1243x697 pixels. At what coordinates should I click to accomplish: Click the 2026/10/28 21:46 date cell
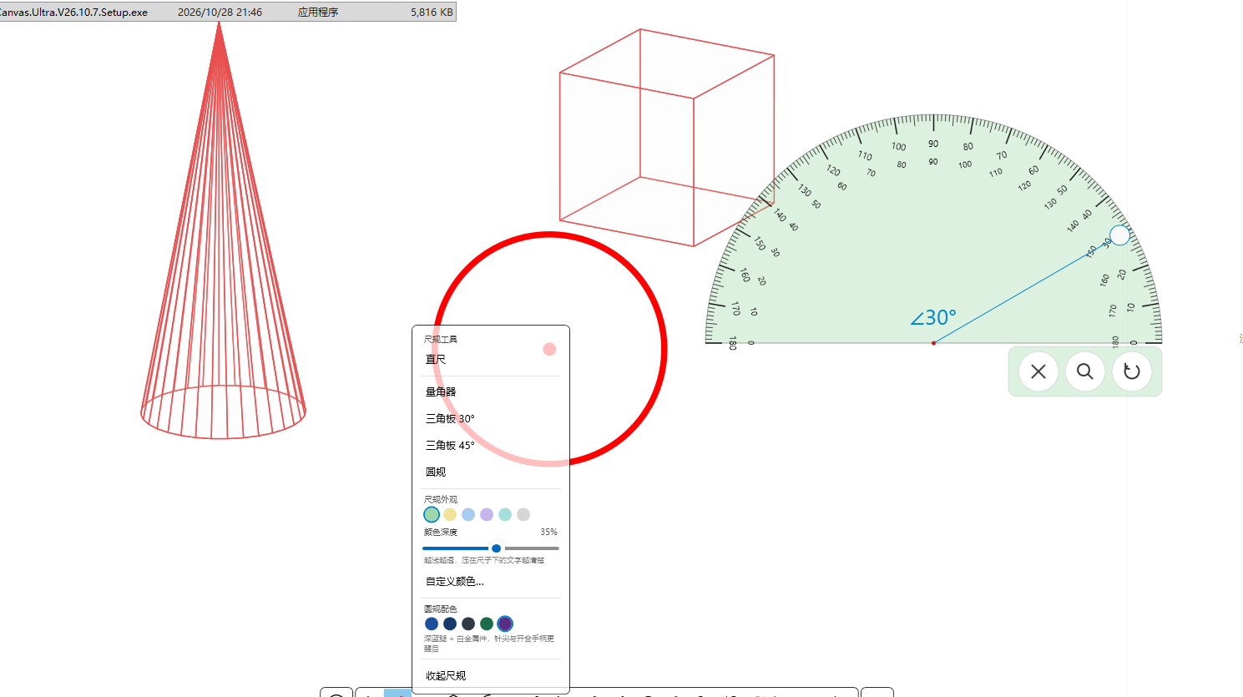click(x=220, y=13)
